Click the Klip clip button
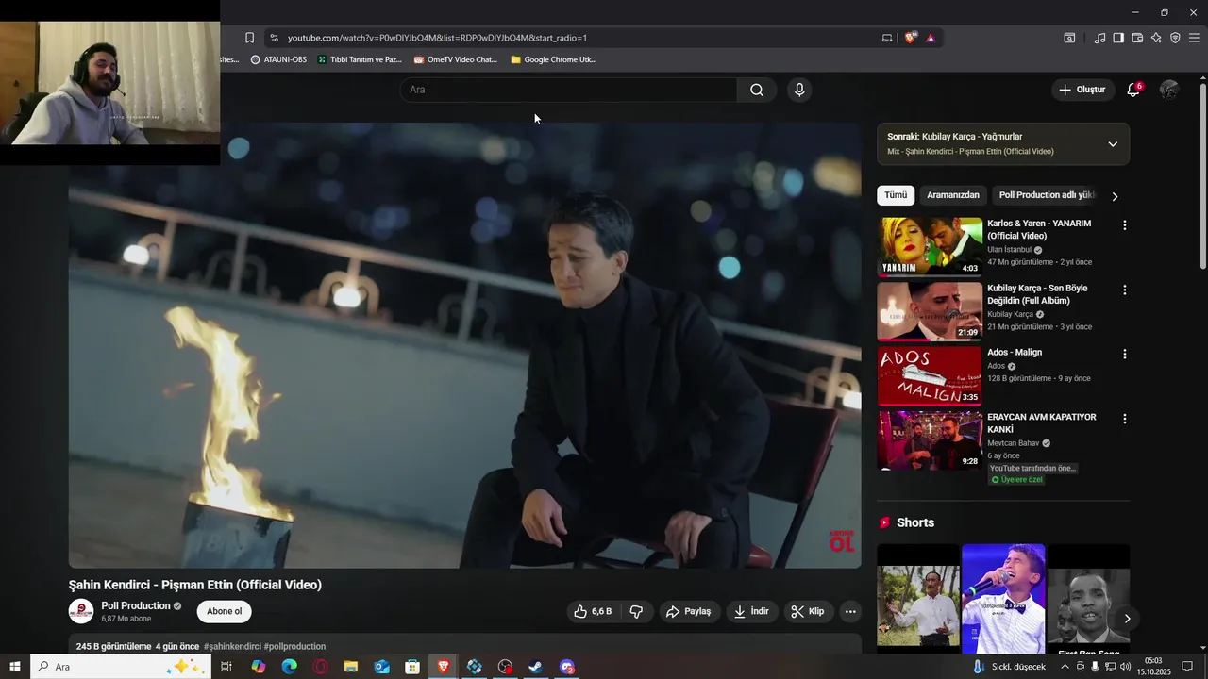 [x=808, y=611]
